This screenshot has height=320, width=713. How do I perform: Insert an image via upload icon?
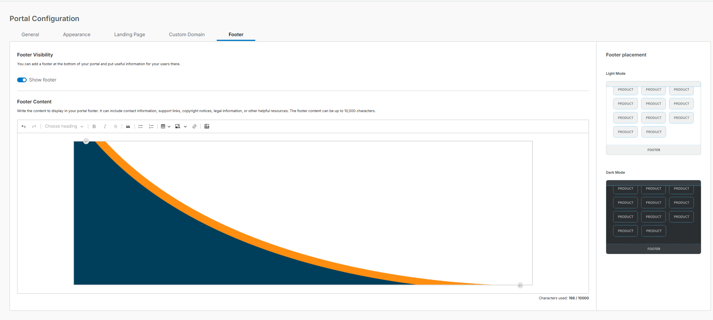coord(178,126)
